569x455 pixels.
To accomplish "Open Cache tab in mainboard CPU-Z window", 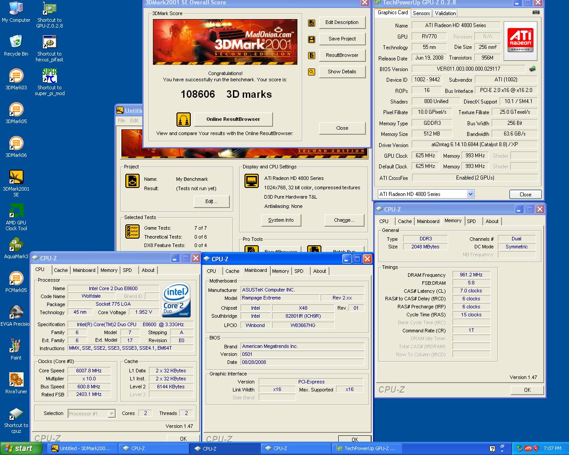I will click(232, 271).
